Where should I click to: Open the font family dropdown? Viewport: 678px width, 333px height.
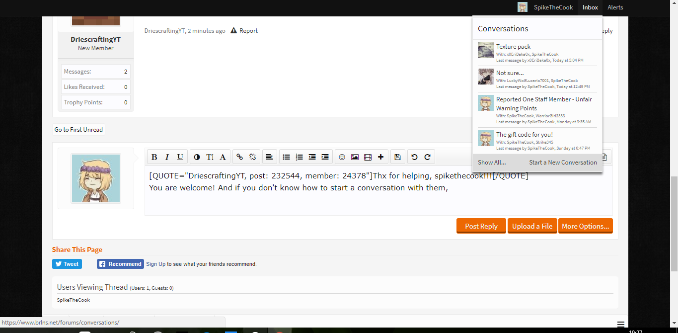223,157
